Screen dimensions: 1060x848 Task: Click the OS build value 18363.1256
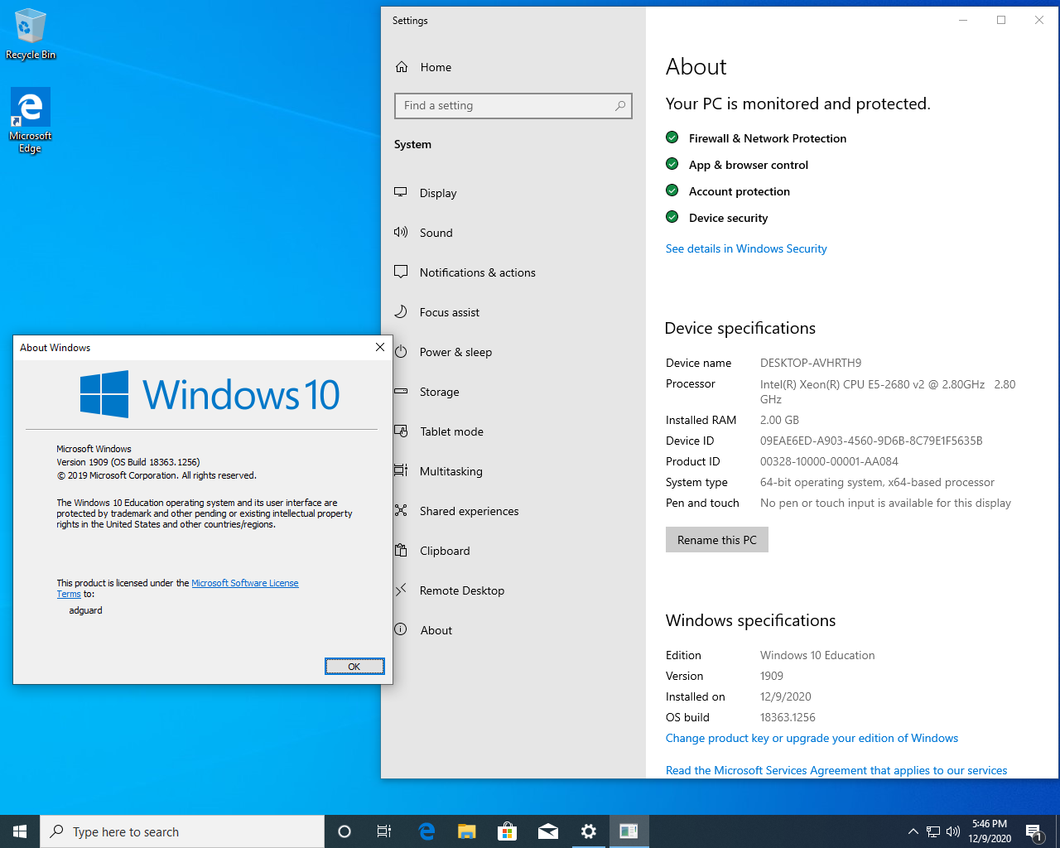788,717
